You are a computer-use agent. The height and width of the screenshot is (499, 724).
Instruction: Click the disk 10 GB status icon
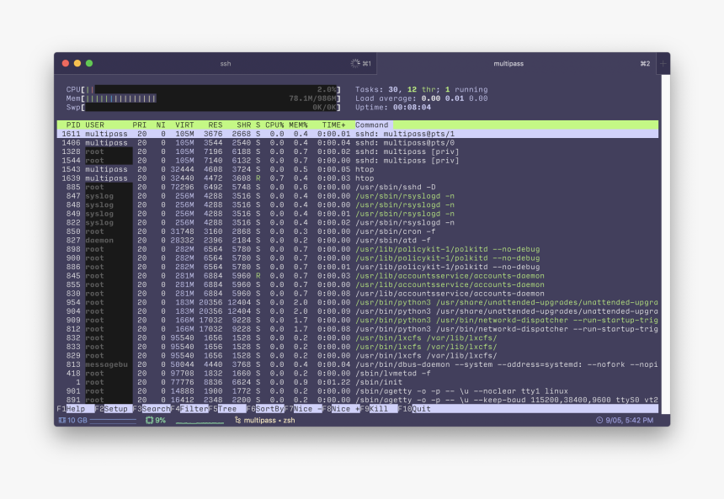tap(62, 420)
